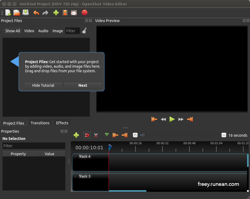Float the Video Preview panel
Viewport: 250px width, 199px height.
(244, 20)
